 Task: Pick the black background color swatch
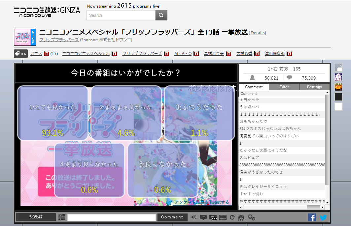click(x=338, y=97)
